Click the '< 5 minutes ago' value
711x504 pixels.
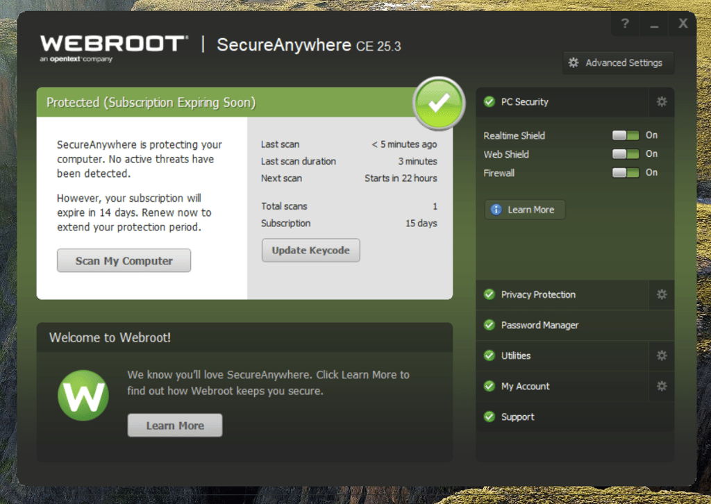(404, 144)
